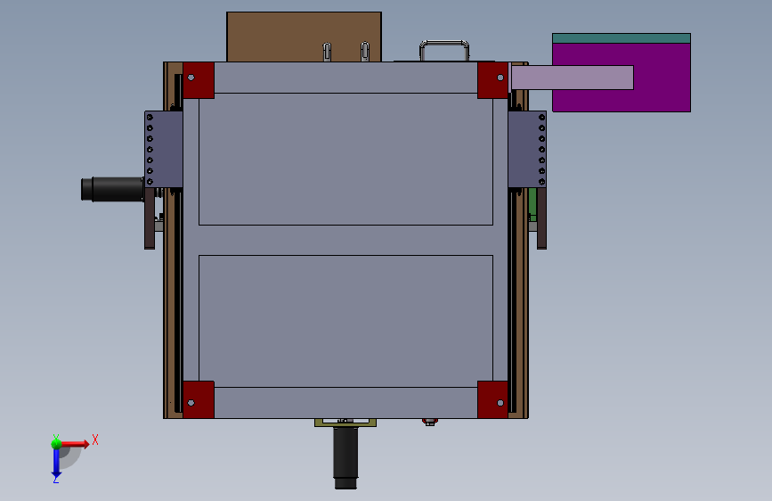Select the small red nut under the frame
Image resolution: width=772 pixels, height=501 pixels.
[430, 422]
